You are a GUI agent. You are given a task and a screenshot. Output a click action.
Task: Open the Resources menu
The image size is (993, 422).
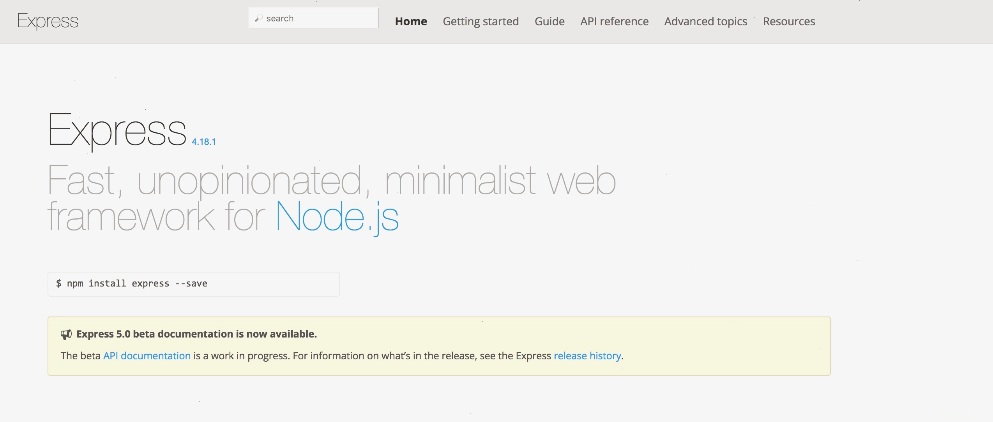pyautogui.click(x=789, y=21)
